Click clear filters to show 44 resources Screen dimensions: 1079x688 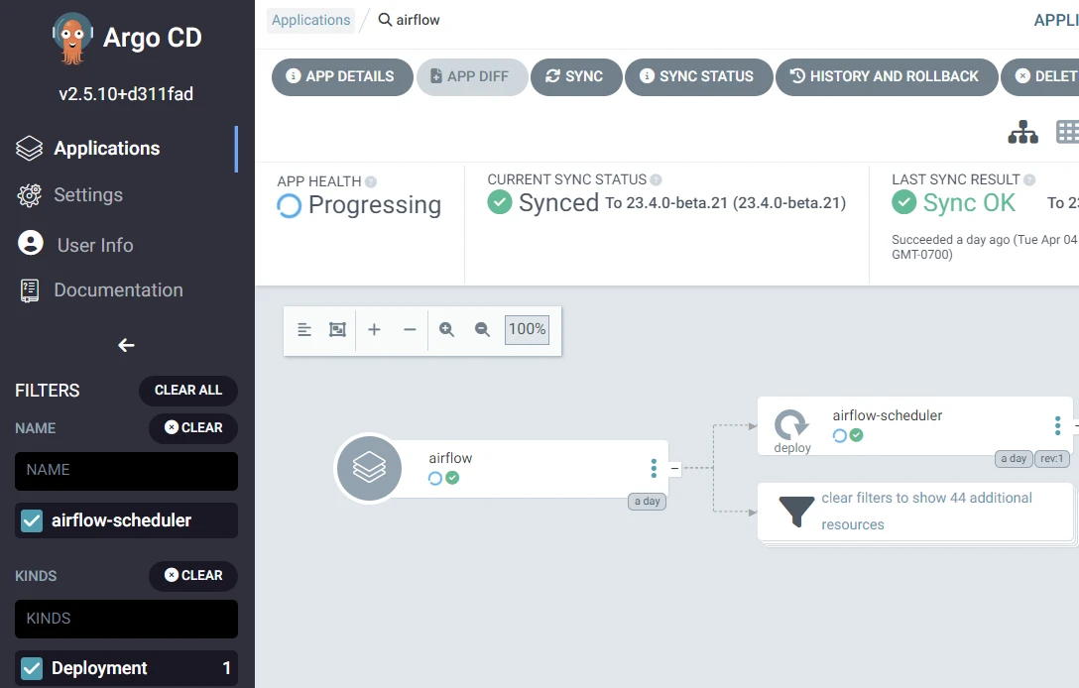[x=926, y=512]
